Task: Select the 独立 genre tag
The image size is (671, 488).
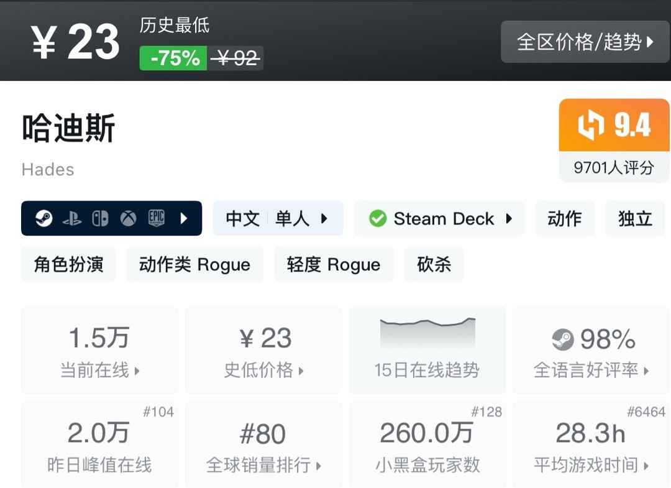Action: click(x=635, y=219)
